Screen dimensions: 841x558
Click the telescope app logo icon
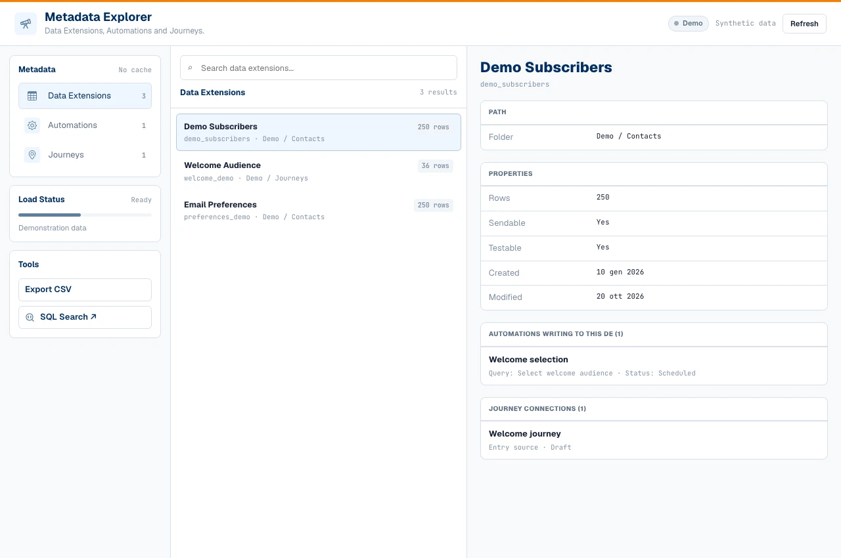coord(26,24)
